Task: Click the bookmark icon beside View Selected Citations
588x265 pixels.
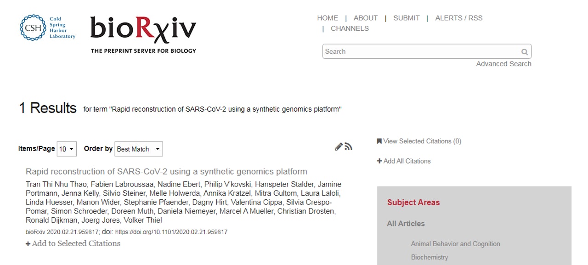Action: (x=379, y=141)
